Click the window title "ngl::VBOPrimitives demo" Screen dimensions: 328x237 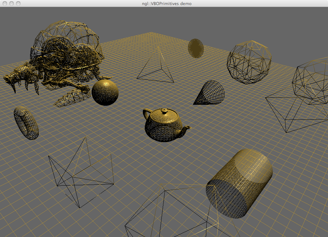(167, 4)
